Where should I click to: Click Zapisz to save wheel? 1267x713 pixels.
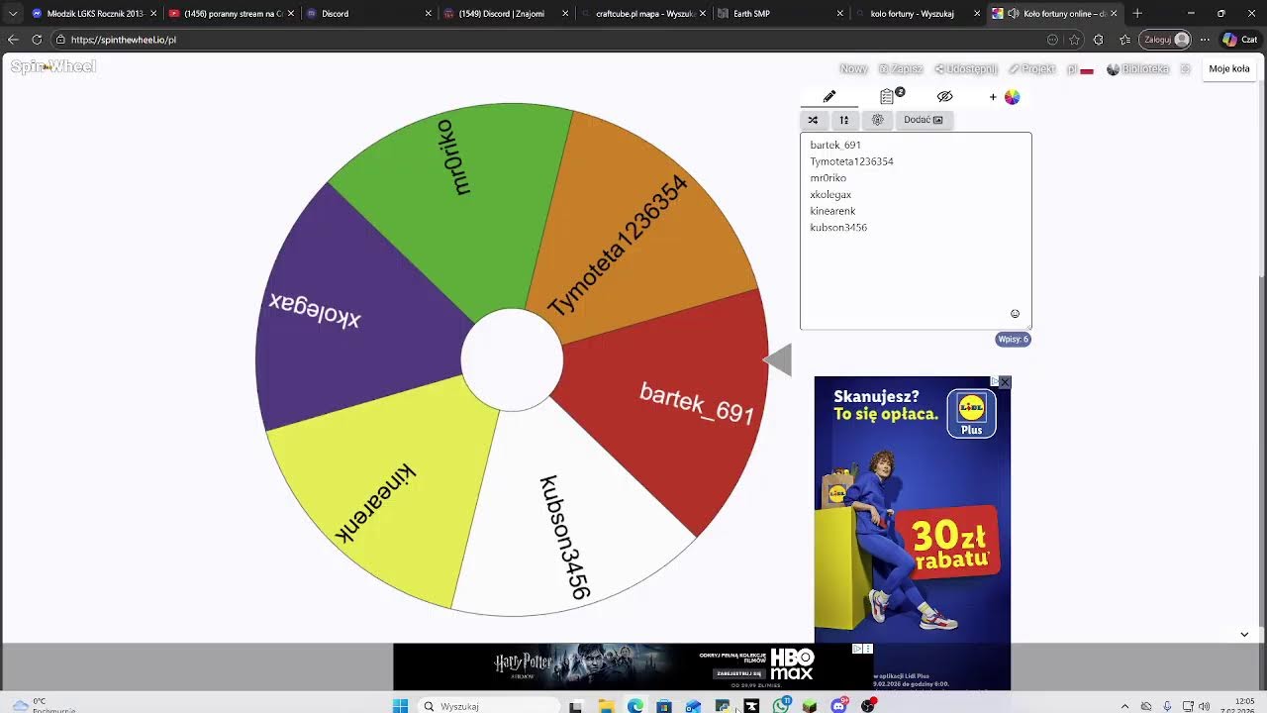[901, 69]
